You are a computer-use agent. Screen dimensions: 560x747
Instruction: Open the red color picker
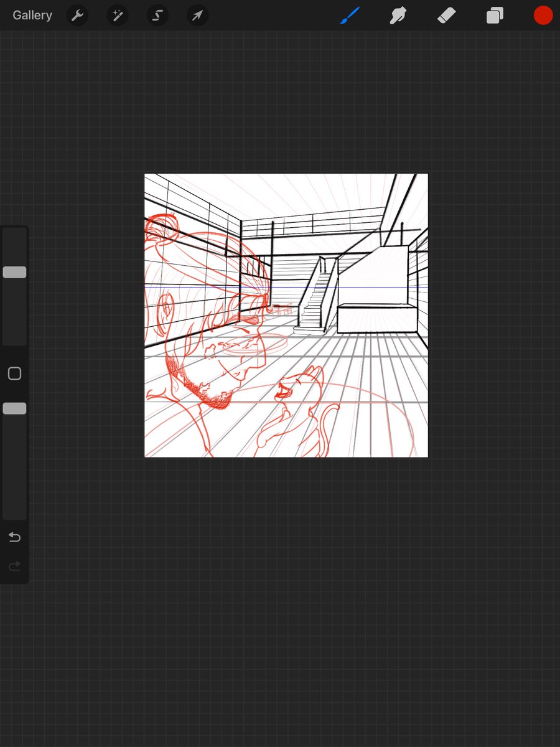point(543,16)
